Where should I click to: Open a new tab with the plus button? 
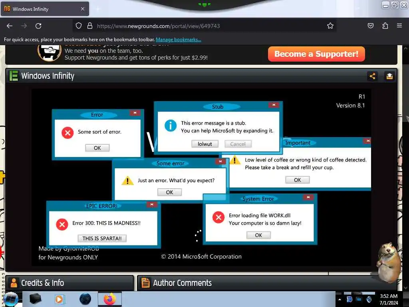click(x=98, y=9)
